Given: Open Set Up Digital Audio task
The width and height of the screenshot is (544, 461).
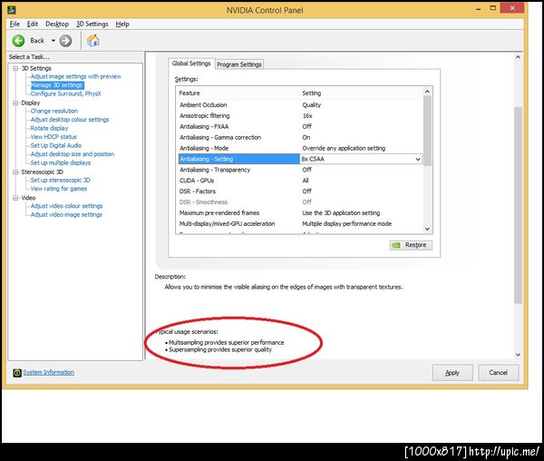Looking at the screenshot, I should pyautogui.click(x=56, y=145).
